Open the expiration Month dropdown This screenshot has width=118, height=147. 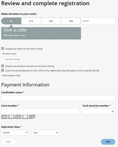[15, 133]
